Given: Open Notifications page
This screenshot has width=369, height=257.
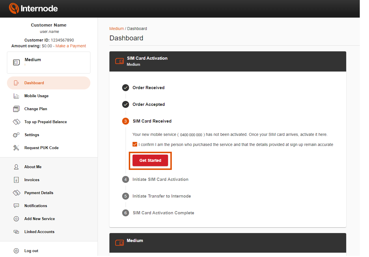Looking at the screenshot, I should pyautogui.click(x=36, y=206).
